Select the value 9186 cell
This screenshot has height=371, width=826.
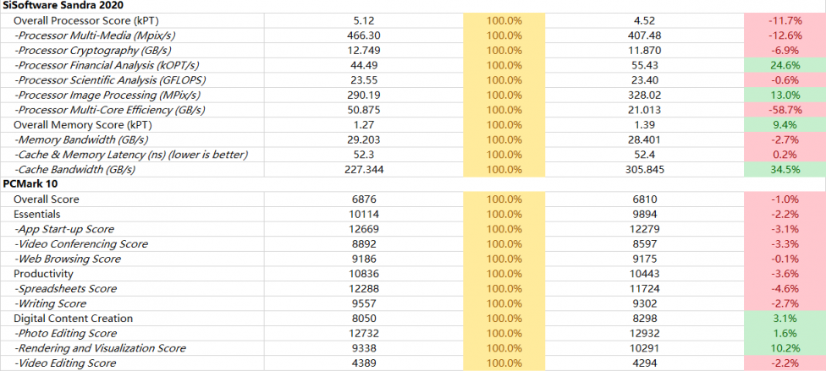364,259
